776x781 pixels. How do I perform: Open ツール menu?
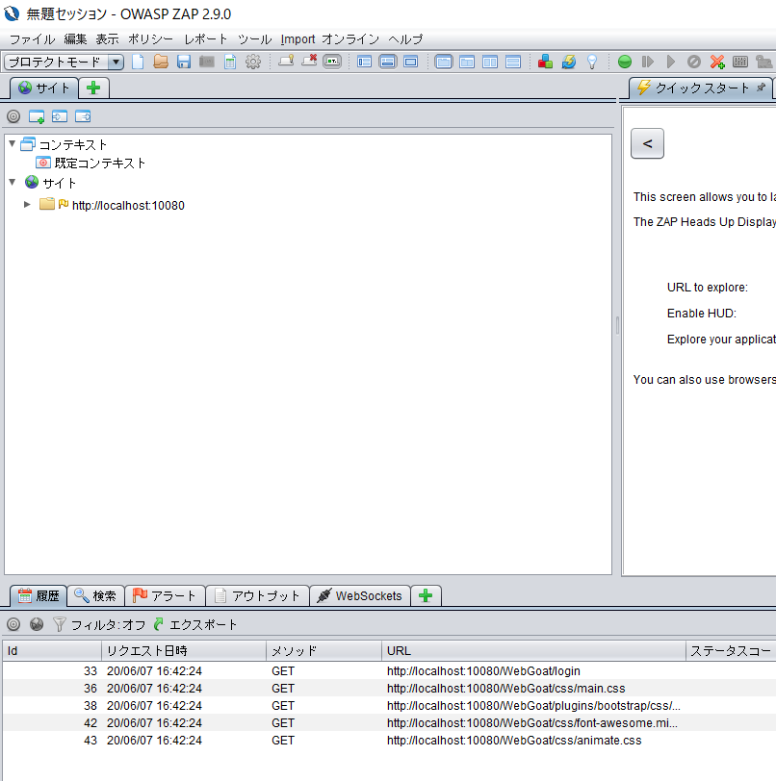(254, 39)
